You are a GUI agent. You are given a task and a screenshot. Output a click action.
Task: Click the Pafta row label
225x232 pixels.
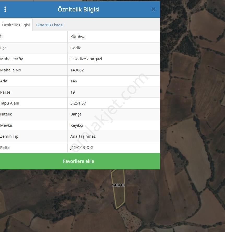tap(5, 148)
